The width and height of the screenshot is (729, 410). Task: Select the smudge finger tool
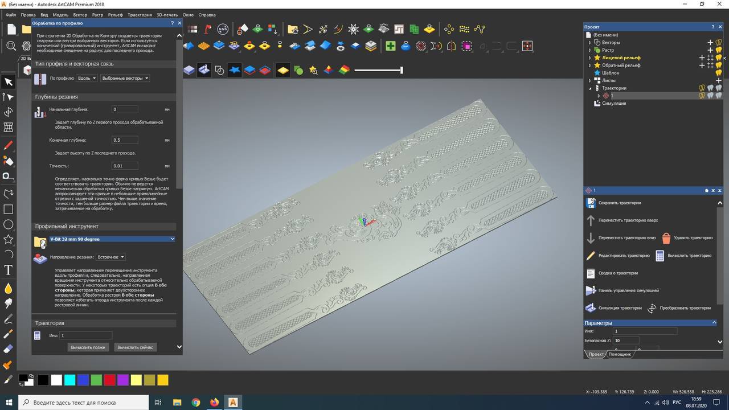coord(8,304)
